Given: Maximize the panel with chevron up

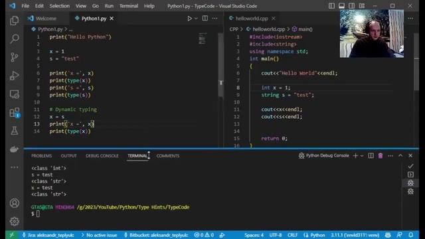Looking at the screenshot, I should coord(400,155).
